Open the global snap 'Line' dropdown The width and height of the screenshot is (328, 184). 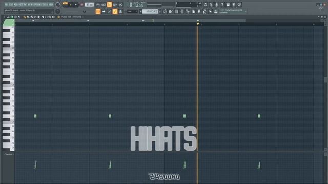click(132, 11)
